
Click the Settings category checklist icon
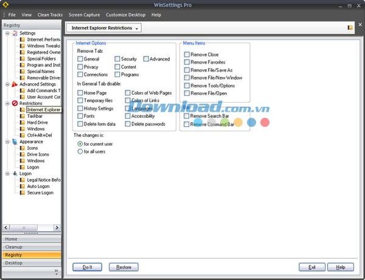point(15,33)
